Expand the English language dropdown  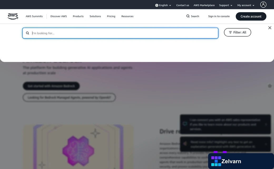163,5
